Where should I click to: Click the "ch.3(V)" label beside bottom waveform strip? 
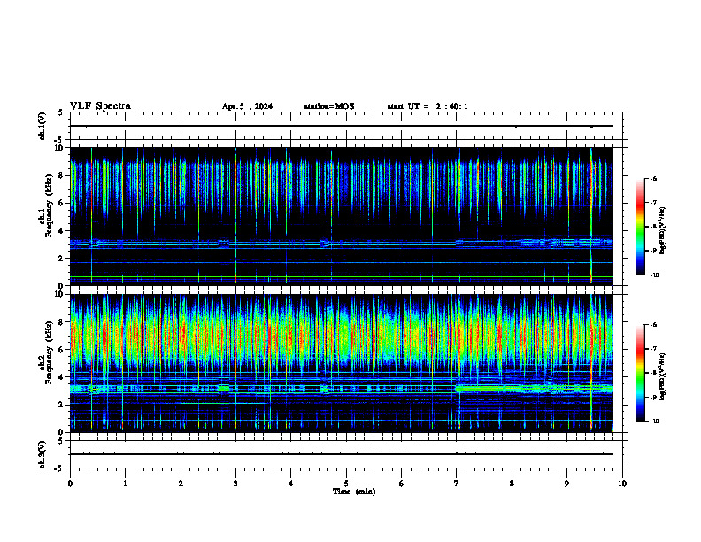pyautogui.click(x=42, y=454)
